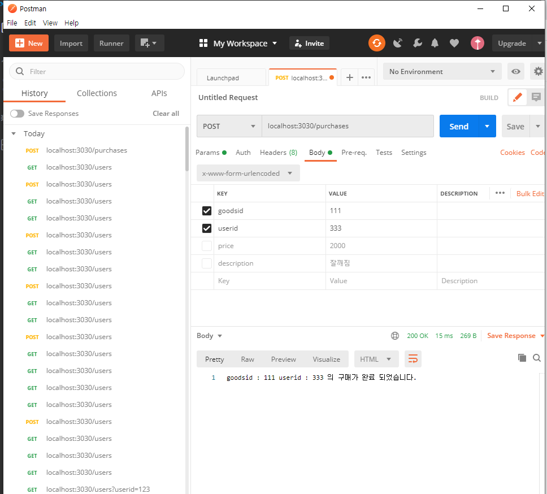Open the capture requests satellite icon
This screenshot has width=547, height=494.
(398, 44)
